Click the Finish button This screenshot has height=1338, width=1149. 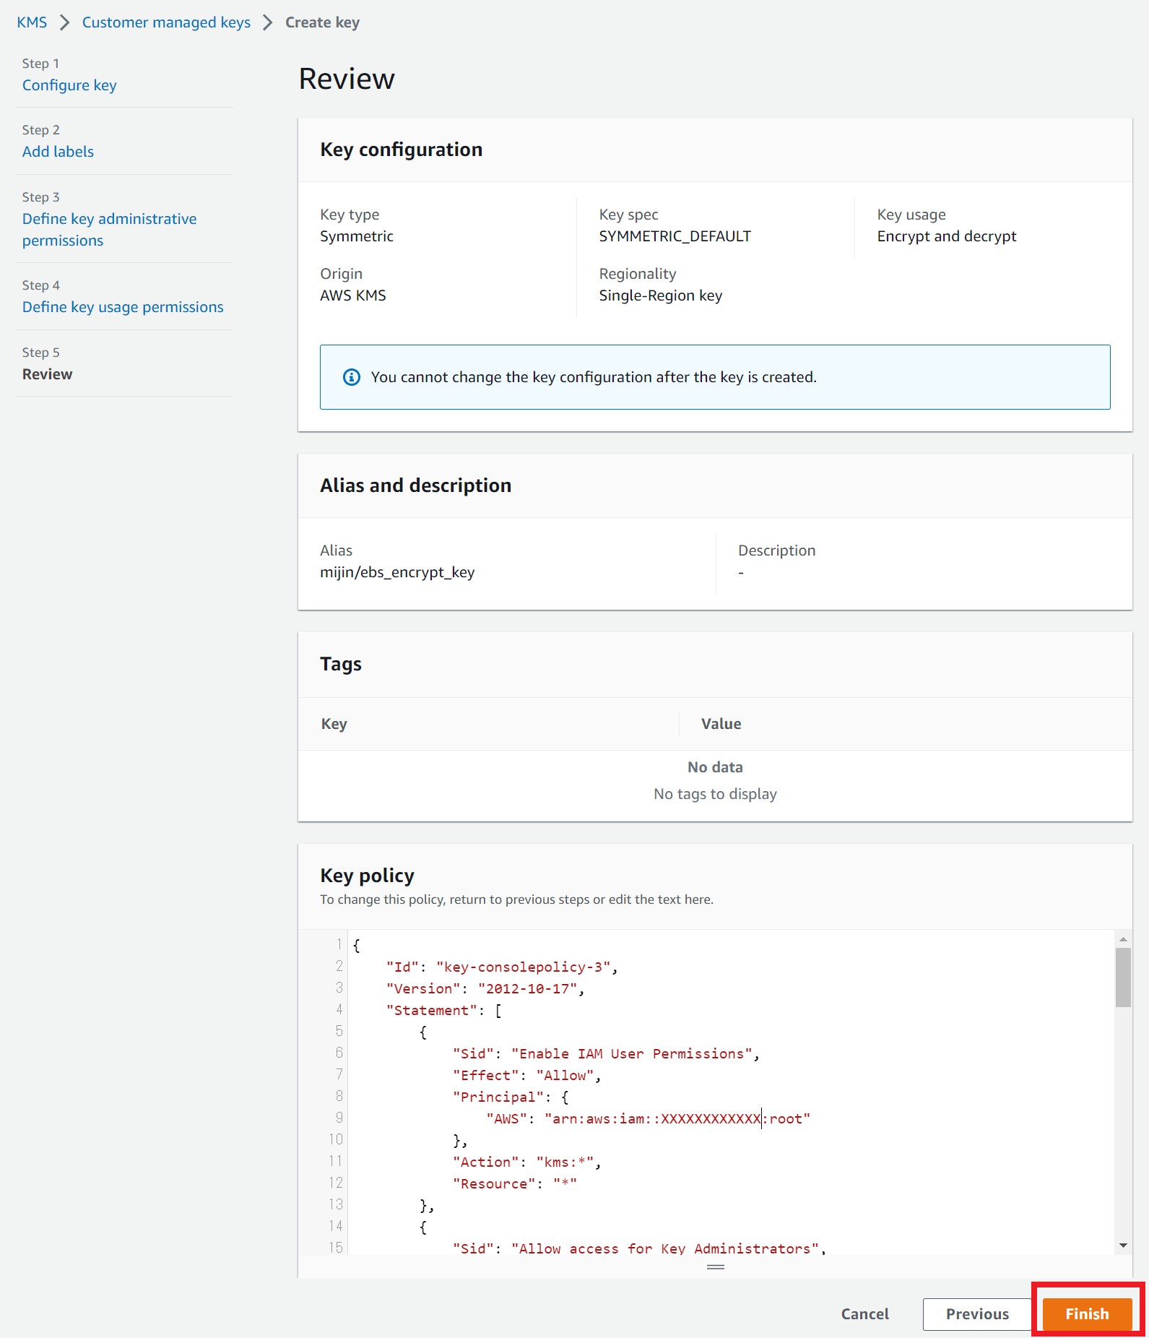tap(1087, 1313)
